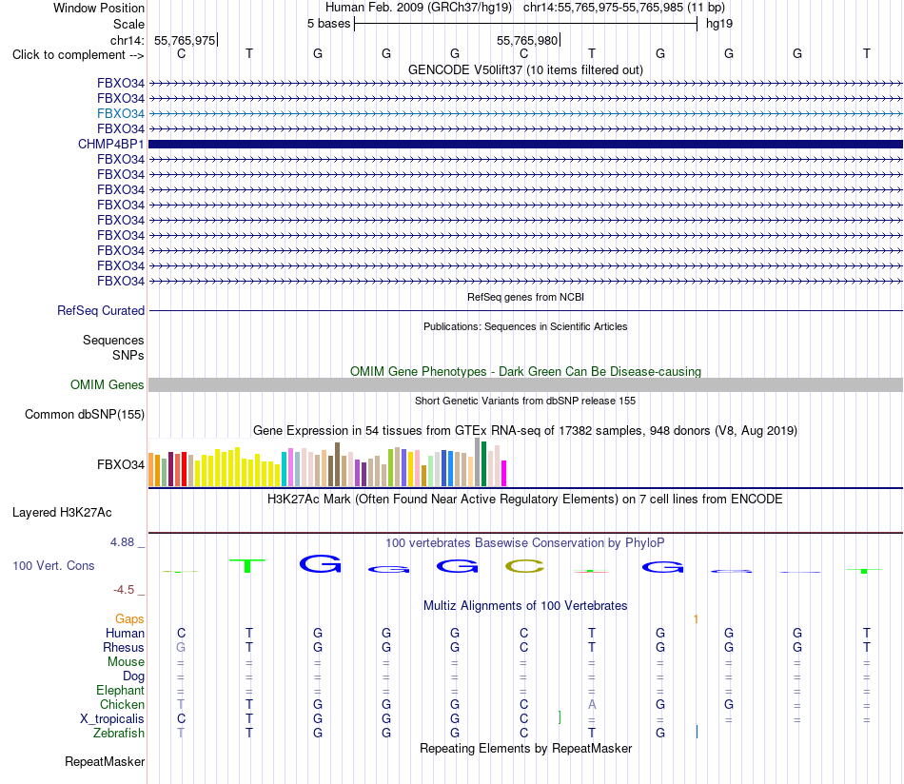Screen dimensions: 904x784
Task: Open 'Short Genetic Variants from dbSNP release 155'
Action: tap(525, 402)
